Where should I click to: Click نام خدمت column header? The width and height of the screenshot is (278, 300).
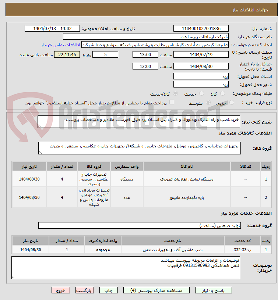(x=173, y=241)
